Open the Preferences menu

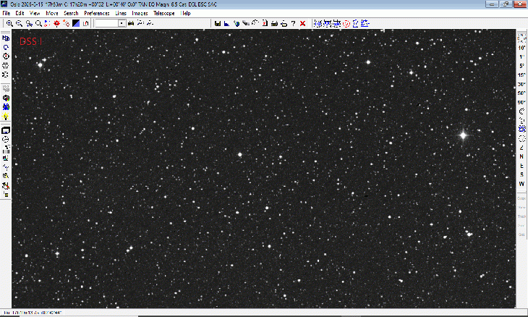(97, 13)
